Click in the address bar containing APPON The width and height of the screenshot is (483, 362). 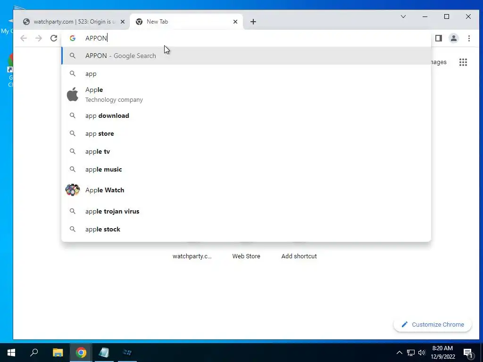tap(246, 38)
